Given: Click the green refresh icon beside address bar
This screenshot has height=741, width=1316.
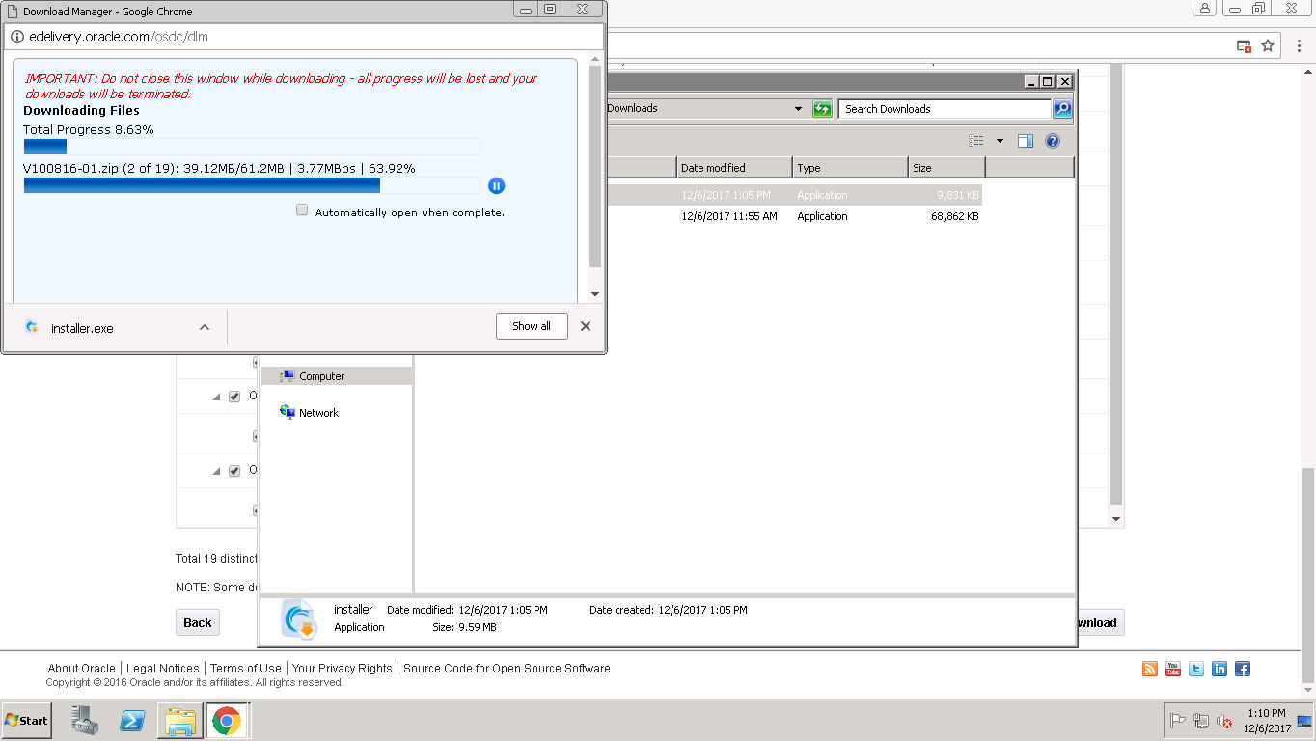Looking at the screenshot, I should [x=821, y=108].
